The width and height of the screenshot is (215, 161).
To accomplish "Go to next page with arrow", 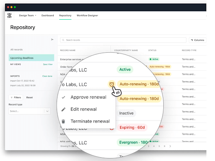I will point(170,146).
